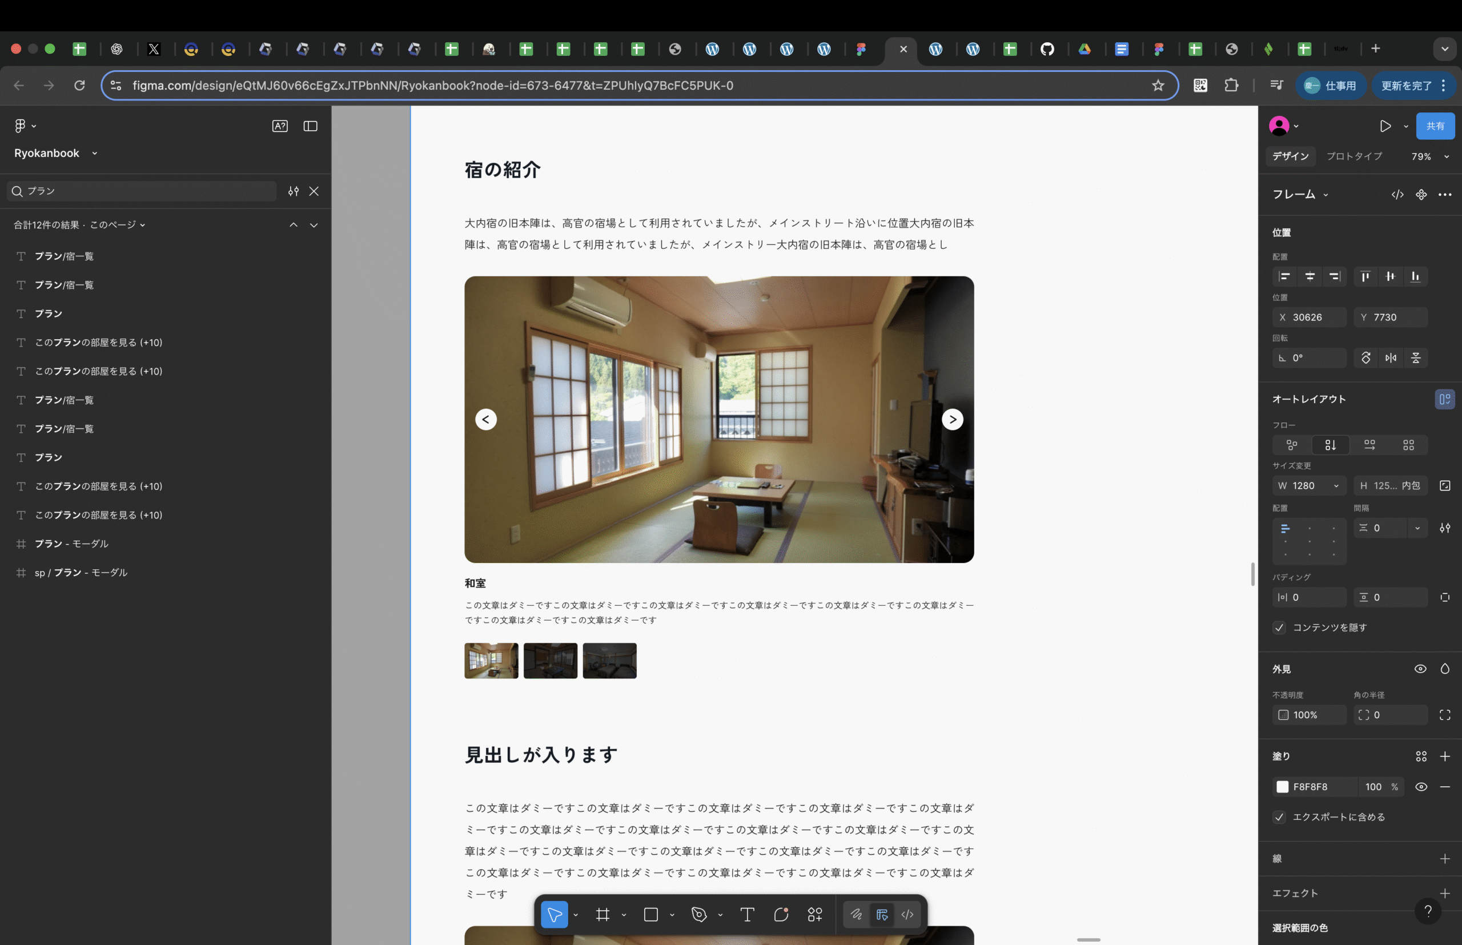Viewport: 1462px width, 945px height.
Task: Select the 'プラン - モーダル' frame result
Action: tap(71, 544)
